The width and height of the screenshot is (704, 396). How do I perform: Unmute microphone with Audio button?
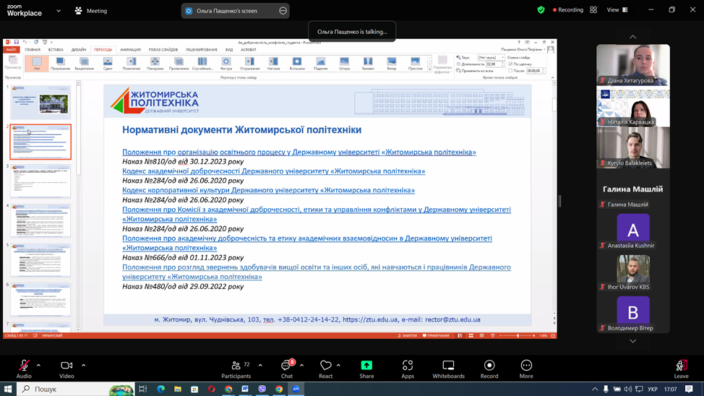click(24, 369)
